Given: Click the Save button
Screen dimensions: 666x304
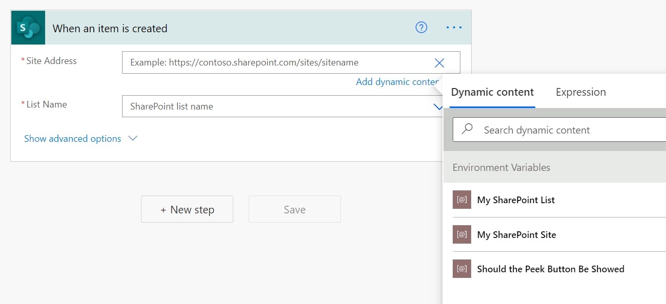Looking at the screenshot, I should pyautogui.click(x=295, y=209).
